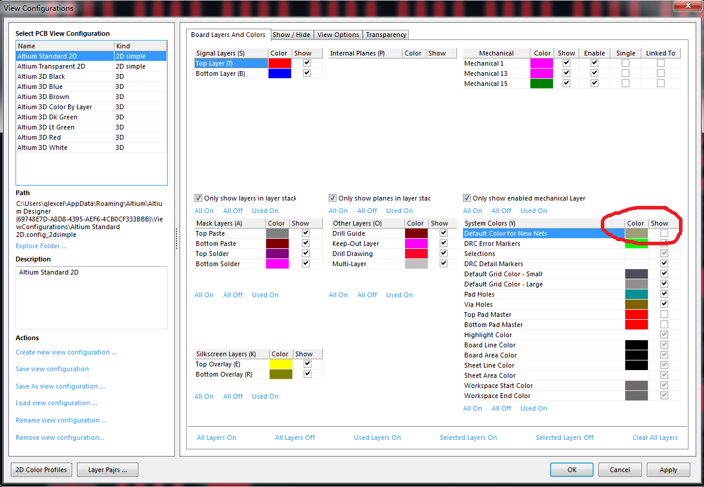Click the Kind column header

coord(141,46)
